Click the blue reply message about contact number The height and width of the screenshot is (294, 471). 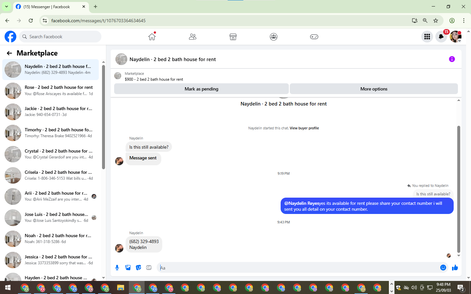(367, 206)
